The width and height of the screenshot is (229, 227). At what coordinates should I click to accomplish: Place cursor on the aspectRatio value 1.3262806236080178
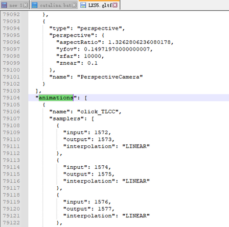pyautogui.click(x=140, y=42)
